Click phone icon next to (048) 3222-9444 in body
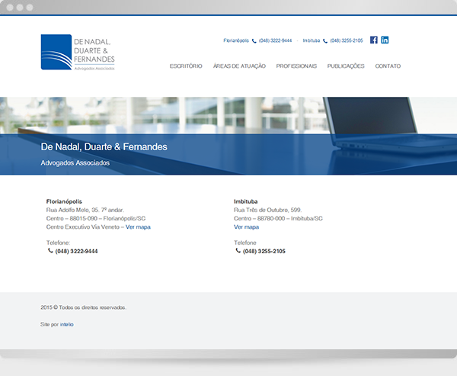 coord(50,250)
